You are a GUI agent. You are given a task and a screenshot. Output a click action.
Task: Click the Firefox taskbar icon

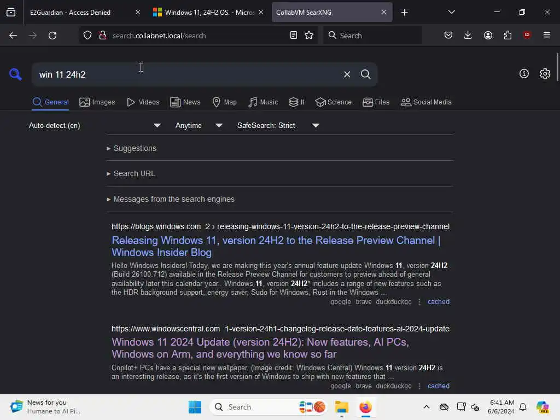(x=365, y=407)
